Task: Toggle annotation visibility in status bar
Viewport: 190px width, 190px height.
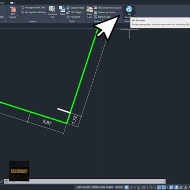Action: 176,187
